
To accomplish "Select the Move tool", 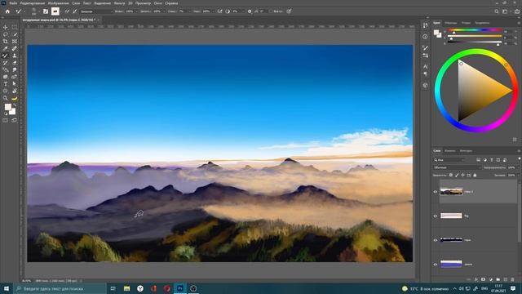I will tap(6, 27).
